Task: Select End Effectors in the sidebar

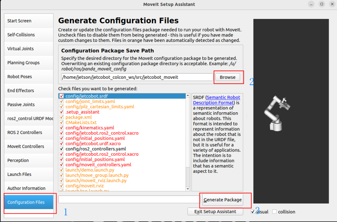Action: click(x=29, y=91)
